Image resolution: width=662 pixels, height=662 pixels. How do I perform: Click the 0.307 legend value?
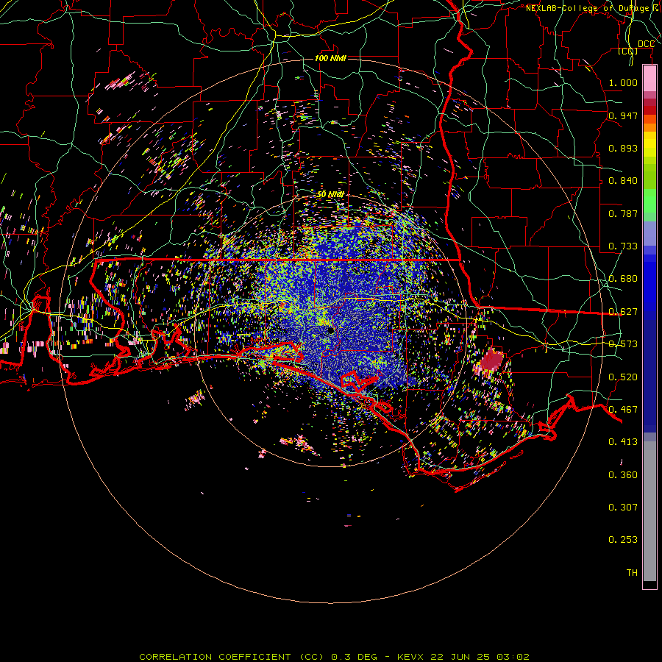coord(623,508)
